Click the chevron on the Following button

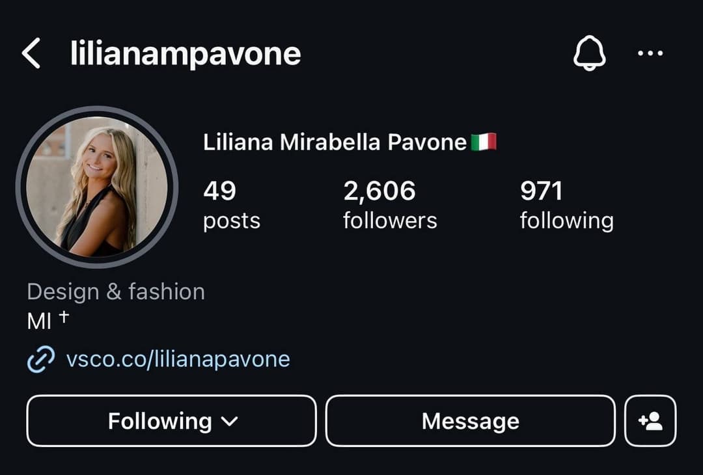point(230,421)
